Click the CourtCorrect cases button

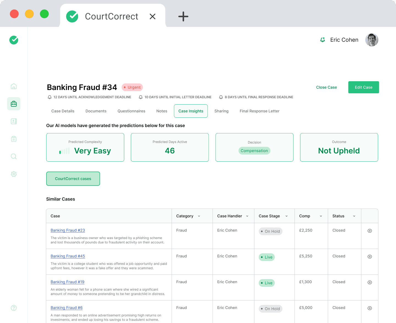tap(73, 179)
